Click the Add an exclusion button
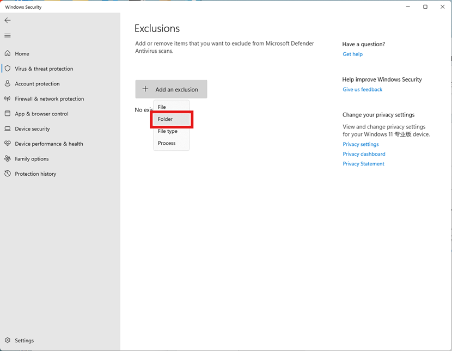The height and width of the screenshot is (351, 452). click(171, 89)
